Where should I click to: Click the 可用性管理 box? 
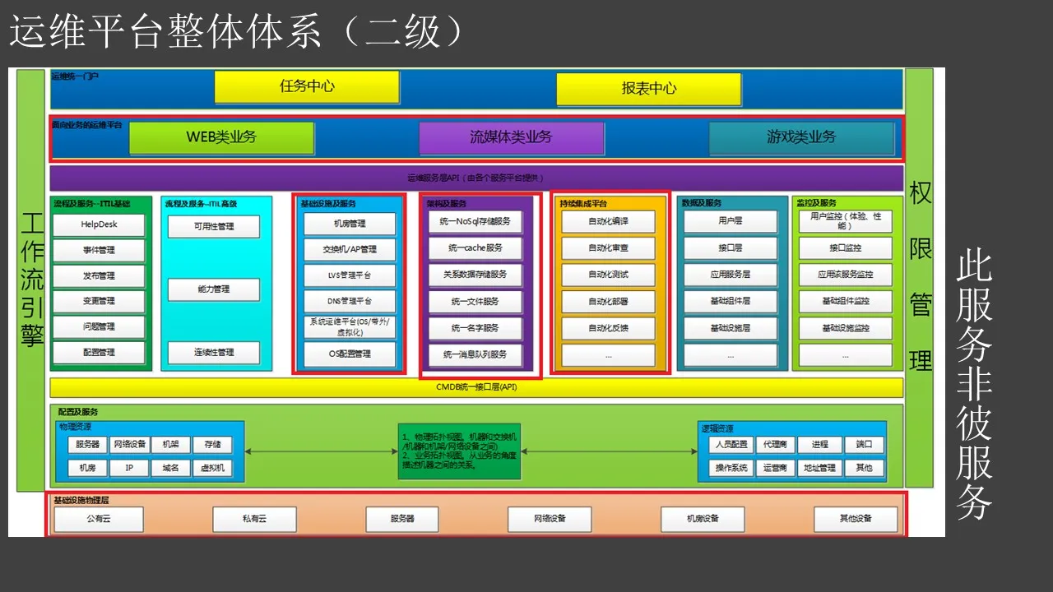(x=214, y=227)
